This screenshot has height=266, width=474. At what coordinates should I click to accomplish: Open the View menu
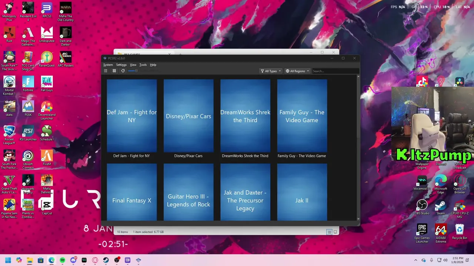point(133,65)
